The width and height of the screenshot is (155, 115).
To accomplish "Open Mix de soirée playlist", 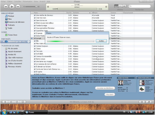I will point(13,49).
